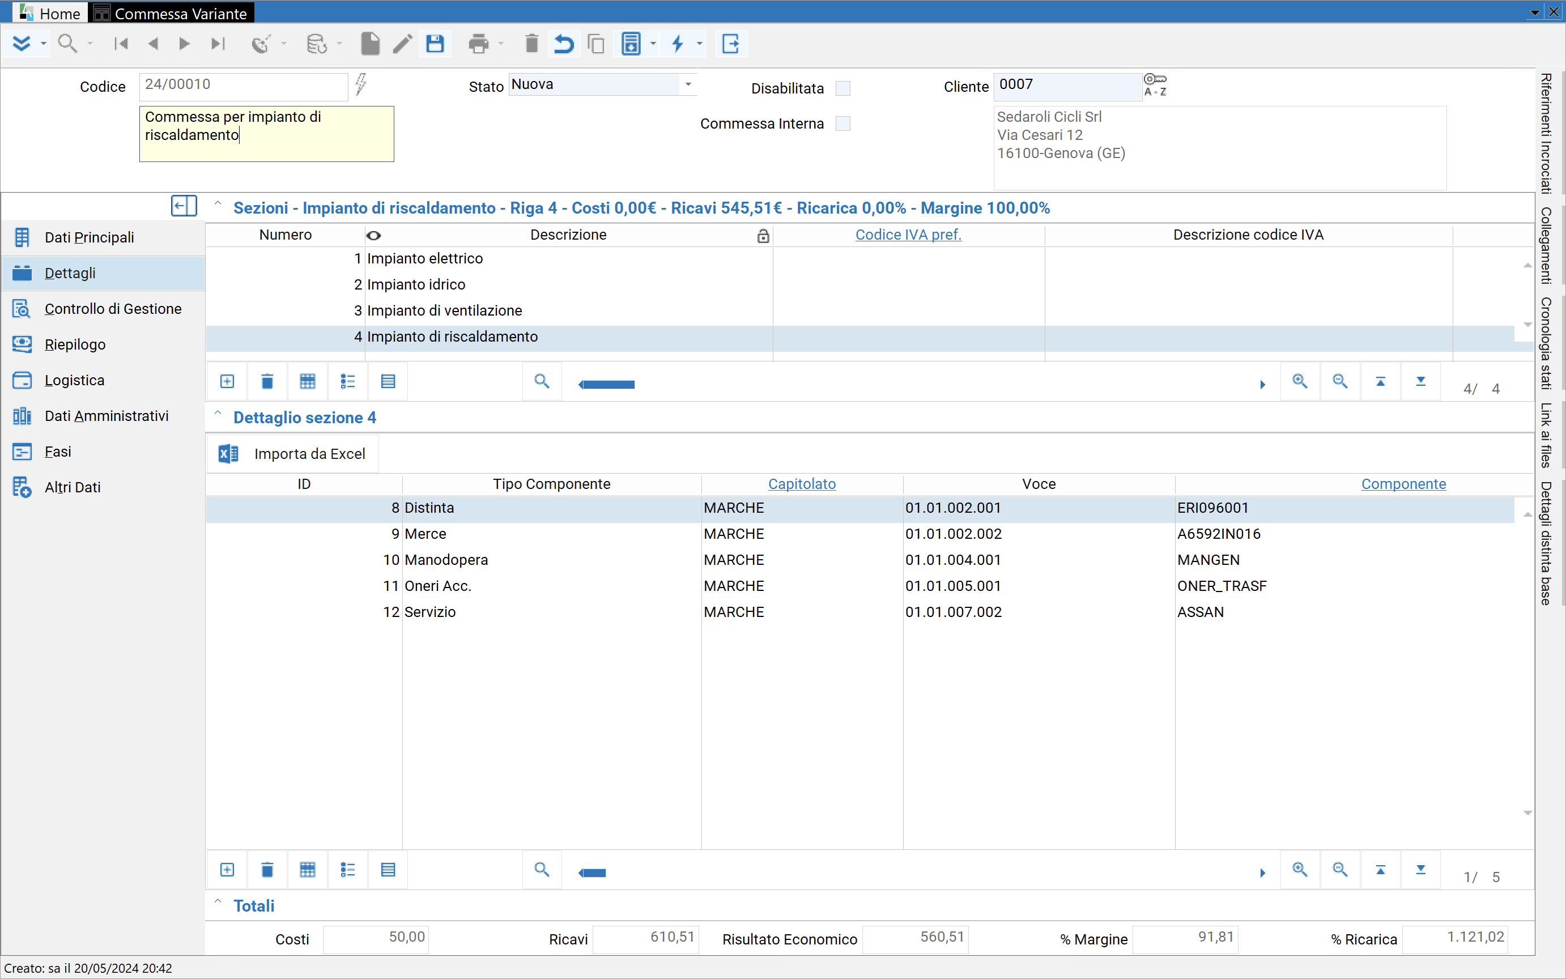
Task: Go to last record
Action: pos(218,44)
